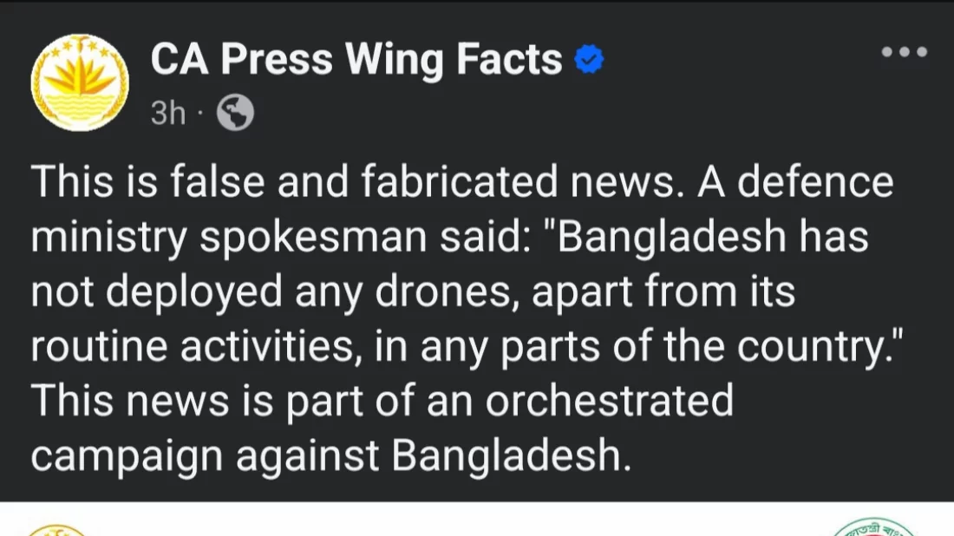This screenshot has width=954, height=536.
Task: Click the final line 'campaign against Bangladesh'
Action: coord(331,456)
